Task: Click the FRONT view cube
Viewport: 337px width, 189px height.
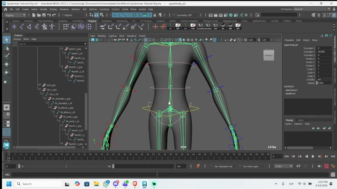Action: point(269,55)
